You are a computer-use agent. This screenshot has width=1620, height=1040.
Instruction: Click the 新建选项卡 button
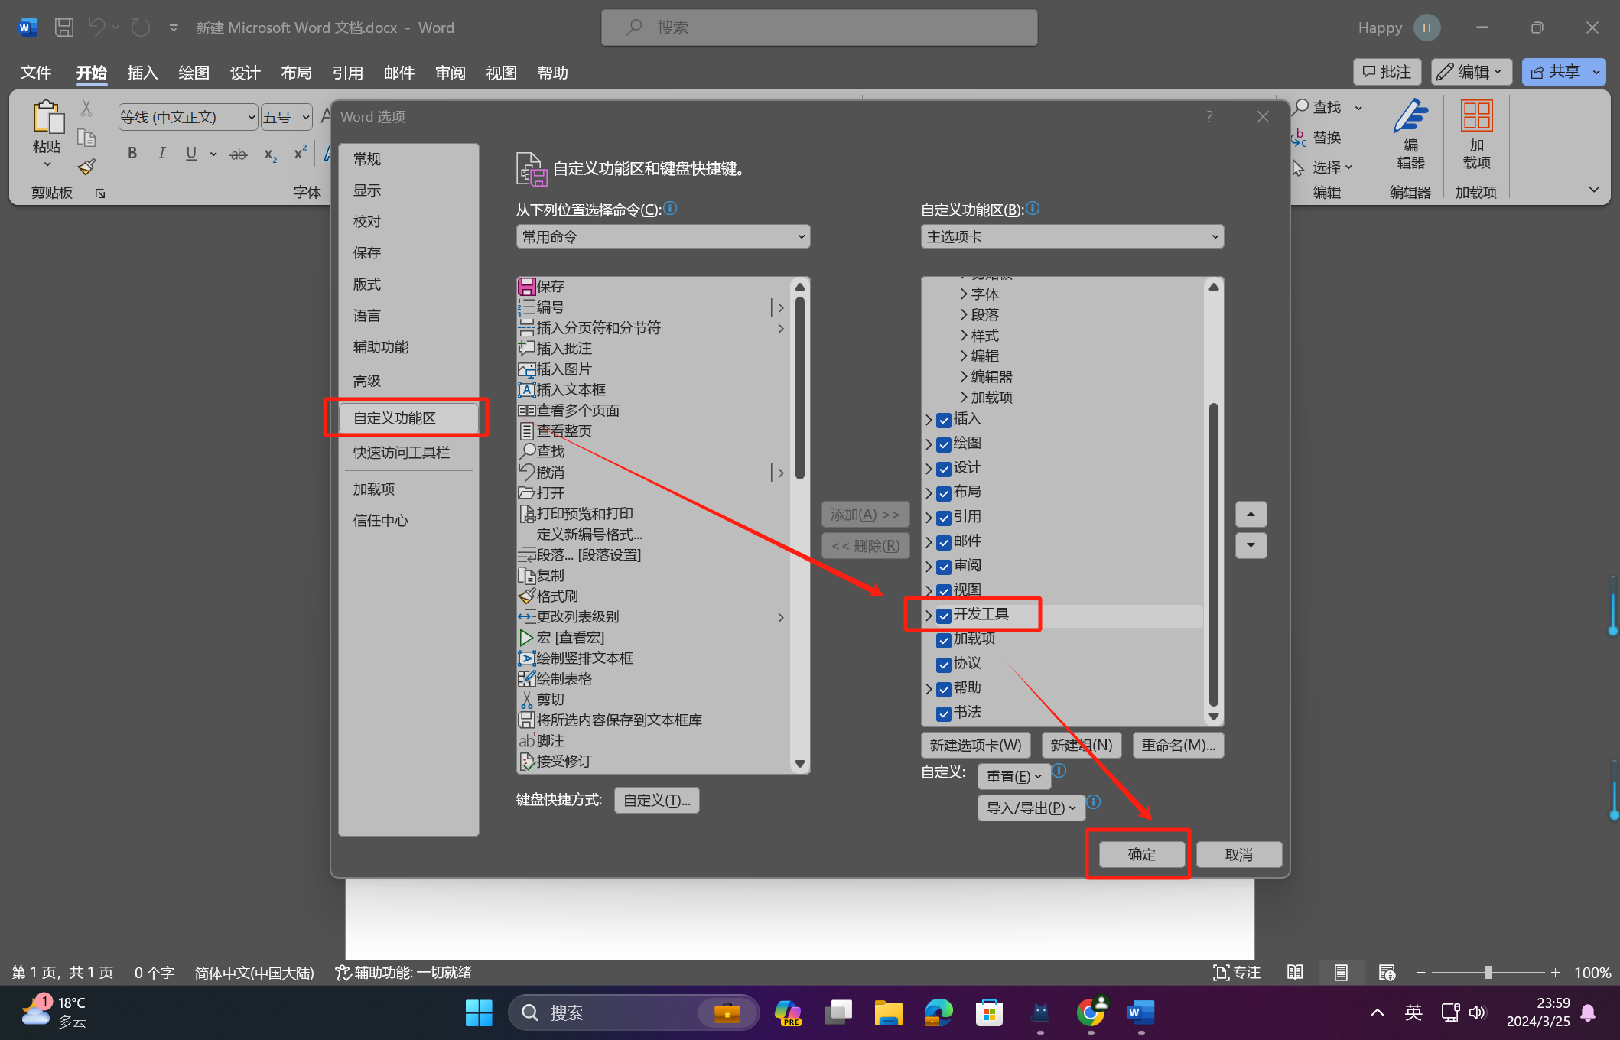(x=975, y=746)
